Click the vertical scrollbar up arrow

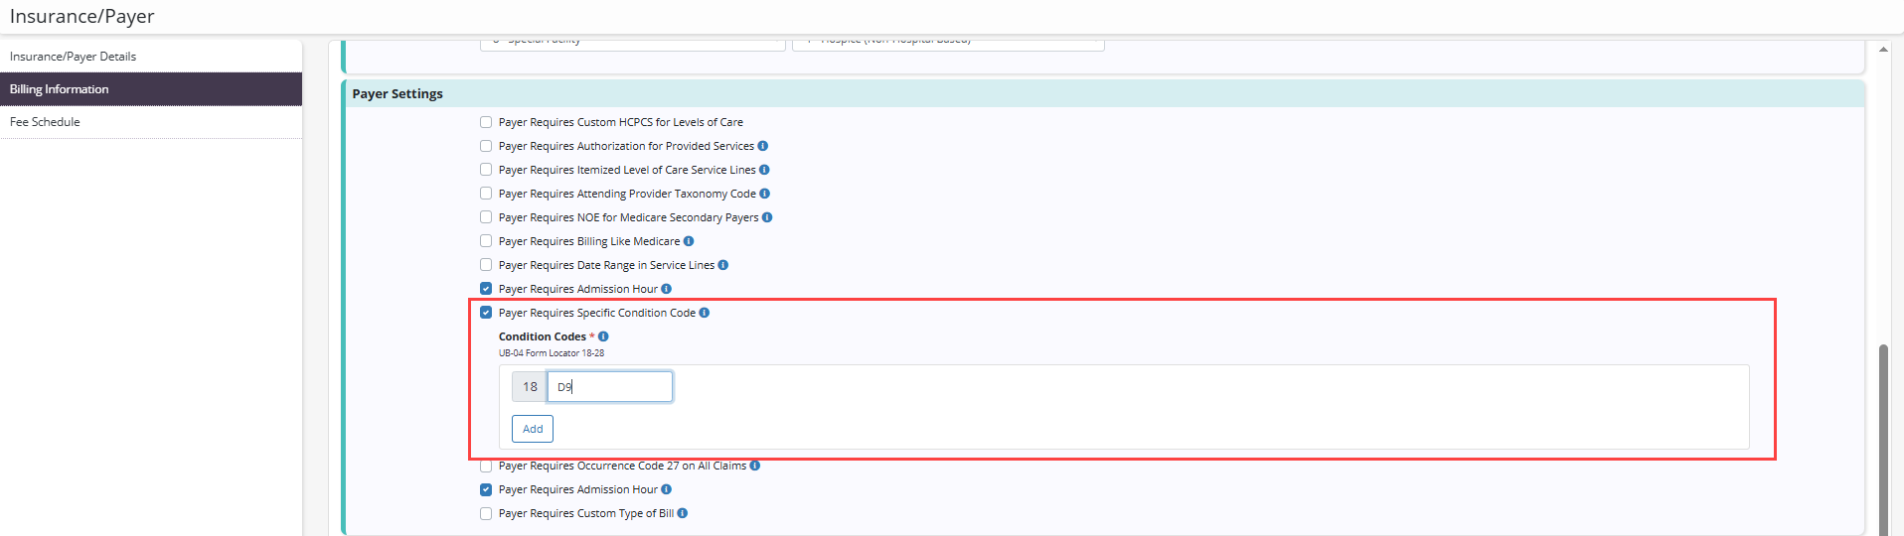click(x=1883, y=49)
